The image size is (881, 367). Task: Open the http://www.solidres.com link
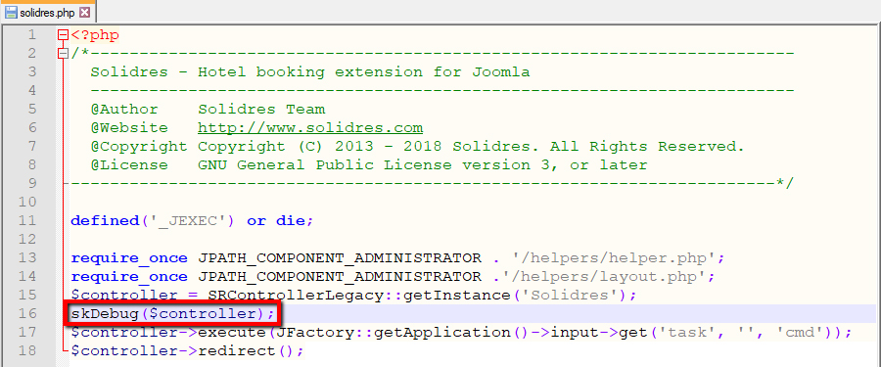tap(310, 128)
